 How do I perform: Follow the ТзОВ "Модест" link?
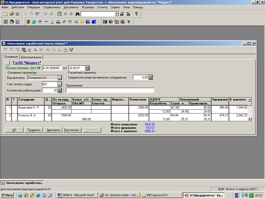(27, 63)
